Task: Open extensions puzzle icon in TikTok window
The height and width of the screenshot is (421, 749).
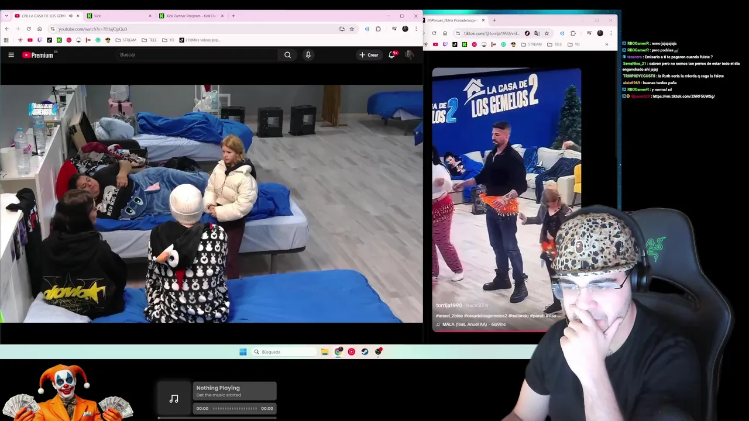Action: click(573, 33)
